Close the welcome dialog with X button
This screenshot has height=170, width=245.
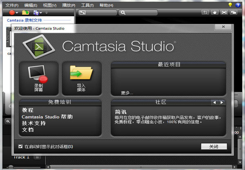pos(223,27)
